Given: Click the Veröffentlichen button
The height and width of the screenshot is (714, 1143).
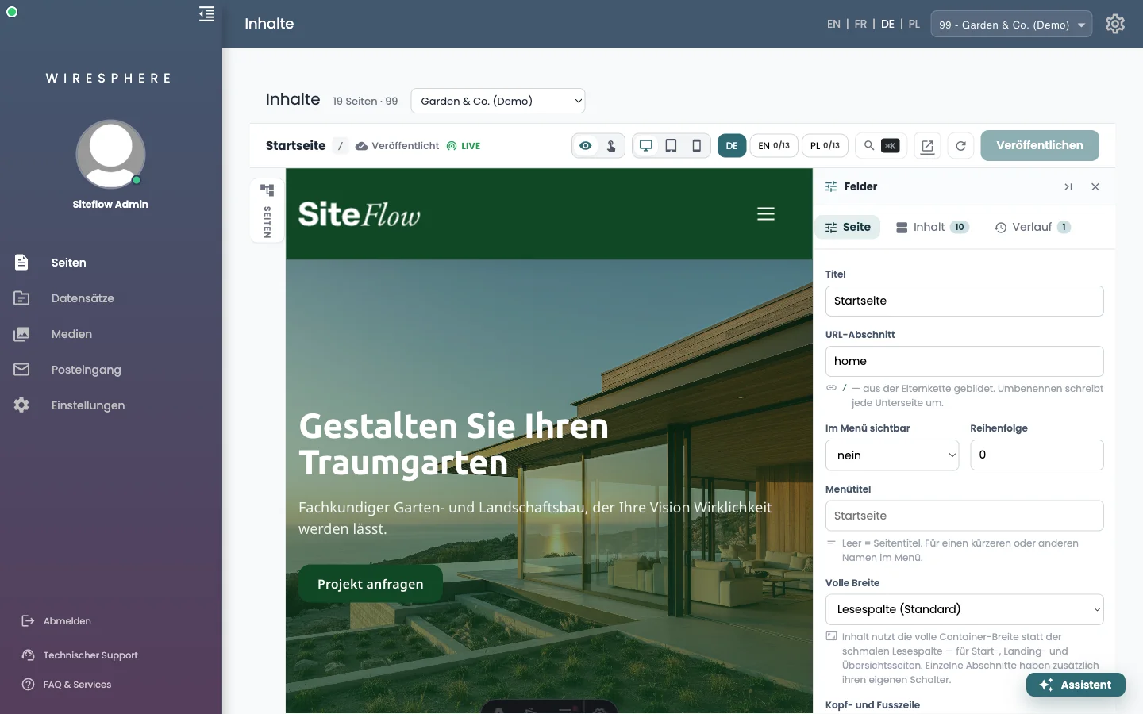Looking at the screenshot, I should [x=1040, y=145].
